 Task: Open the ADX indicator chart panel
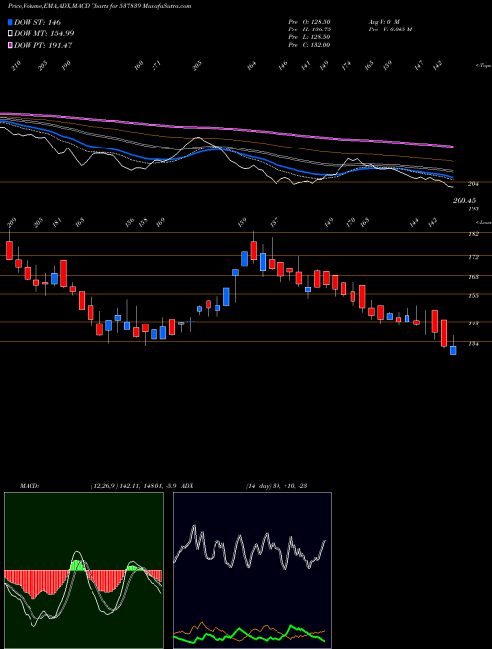252,570
